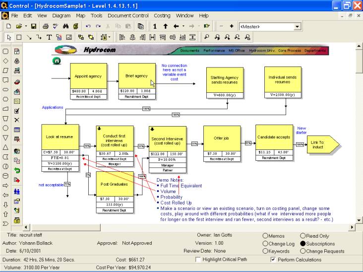Click the checkmark box icon in sidebar
The width and height of the screenshot is (363, 272).
[x=17, y=111]
